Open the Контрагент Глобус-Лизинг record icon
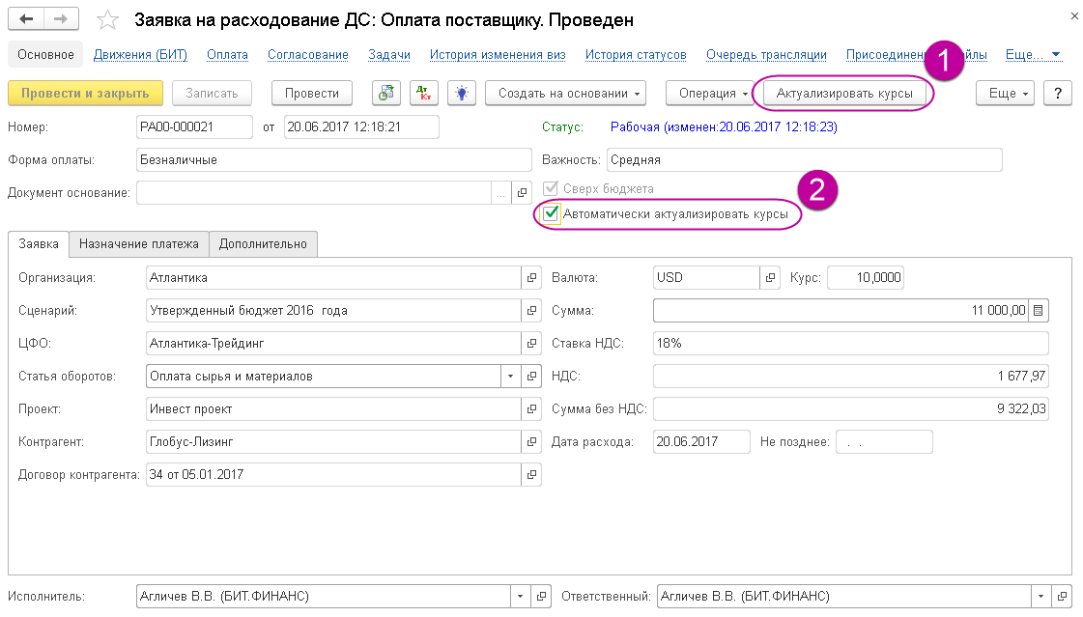Viewport: 1083px width, 617px height. (531, 441)
